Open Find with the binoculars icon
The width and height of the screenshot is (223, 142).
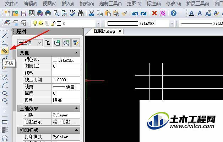[x=81, y=13]
